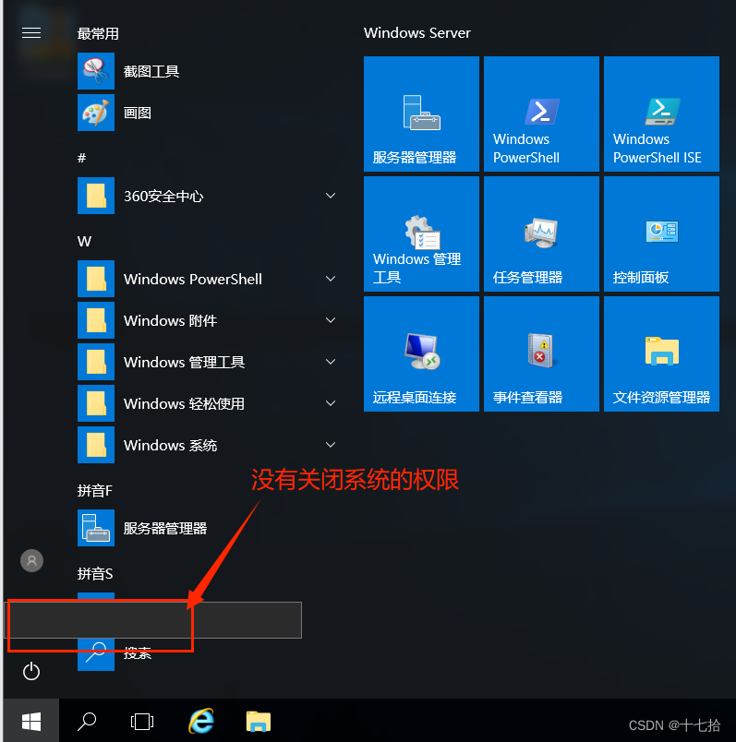Open the user account avatar icon
736x742 pixels.
pyautogui.click(x=31, y=561)
